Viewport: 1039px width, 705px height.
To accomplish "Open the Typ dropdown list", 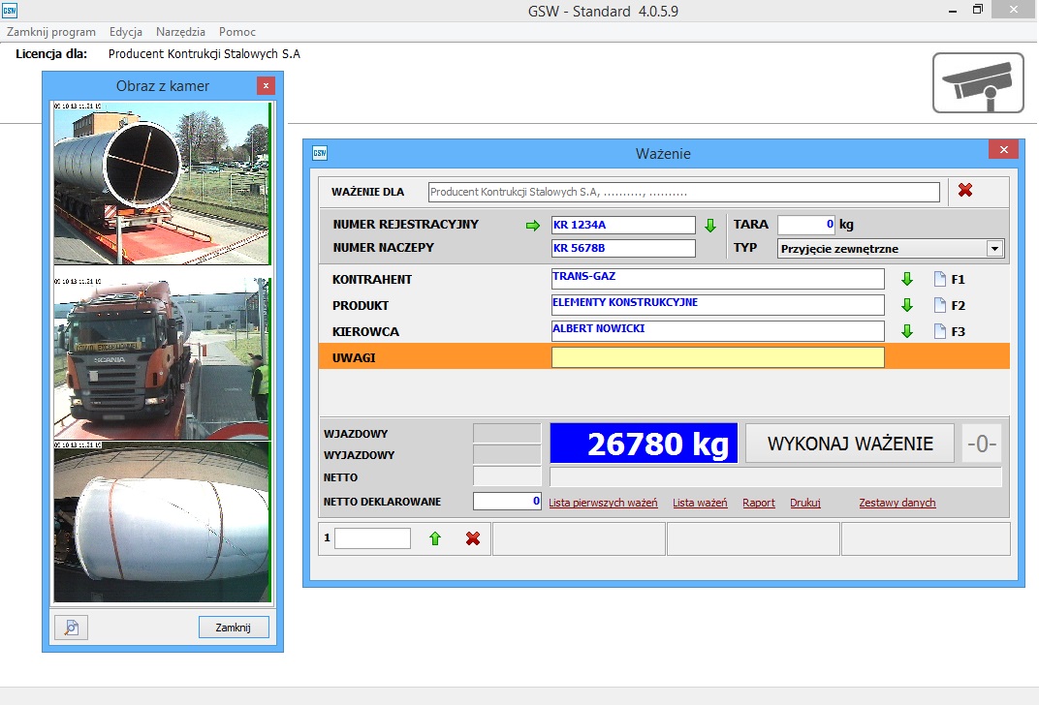I will pos(993,249).
